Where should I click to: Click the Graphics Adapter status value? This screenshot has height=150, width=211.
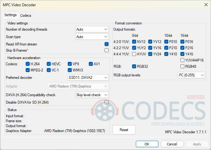pyautogui.click(x=75, y=131)
